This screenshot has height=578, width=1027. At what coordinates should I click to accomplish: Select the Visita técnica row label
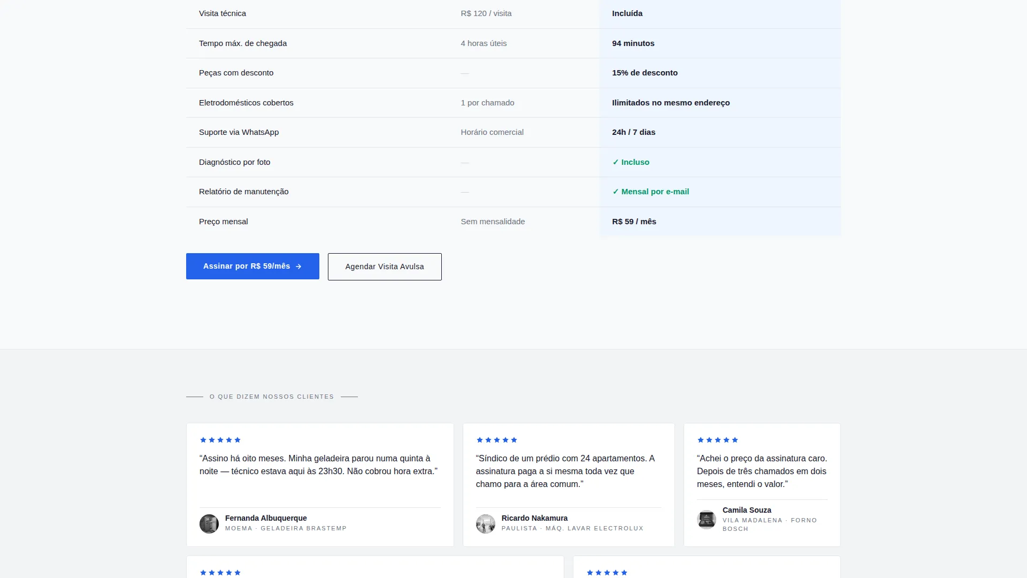223,13
